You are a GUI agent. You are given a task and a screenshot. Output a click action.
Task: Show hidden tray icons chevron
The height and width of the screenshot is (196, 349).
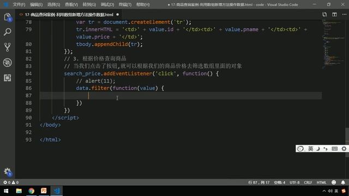(x=324, y=191)
